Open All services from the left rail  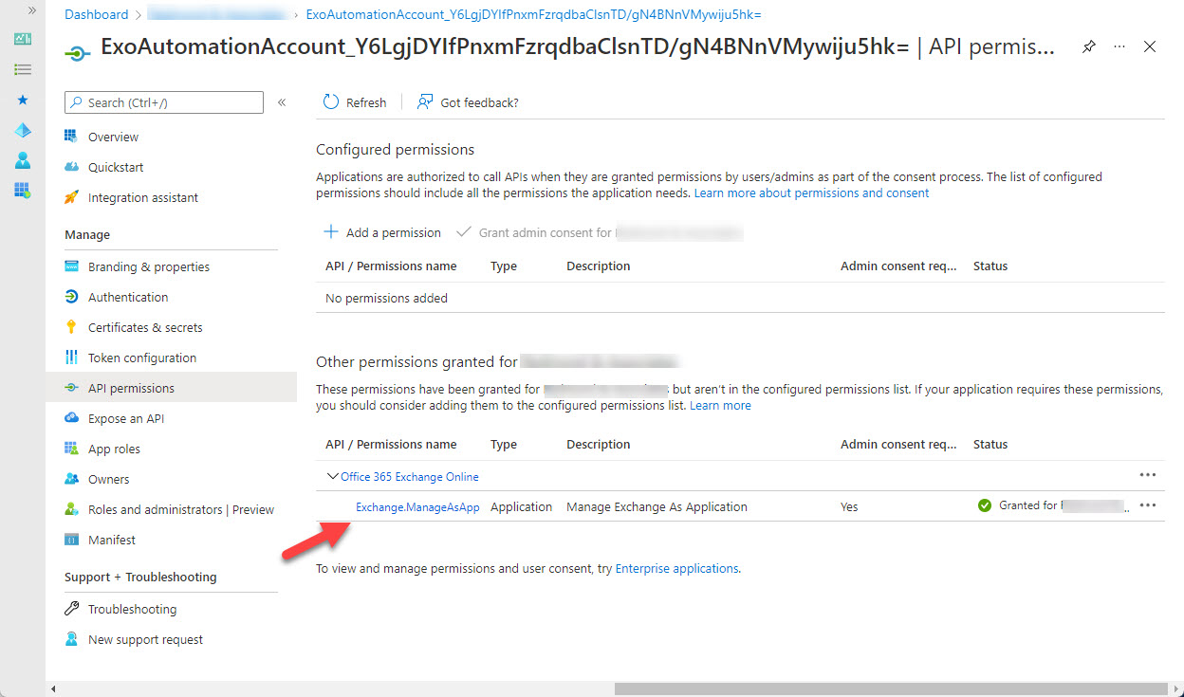pos(21,68)
